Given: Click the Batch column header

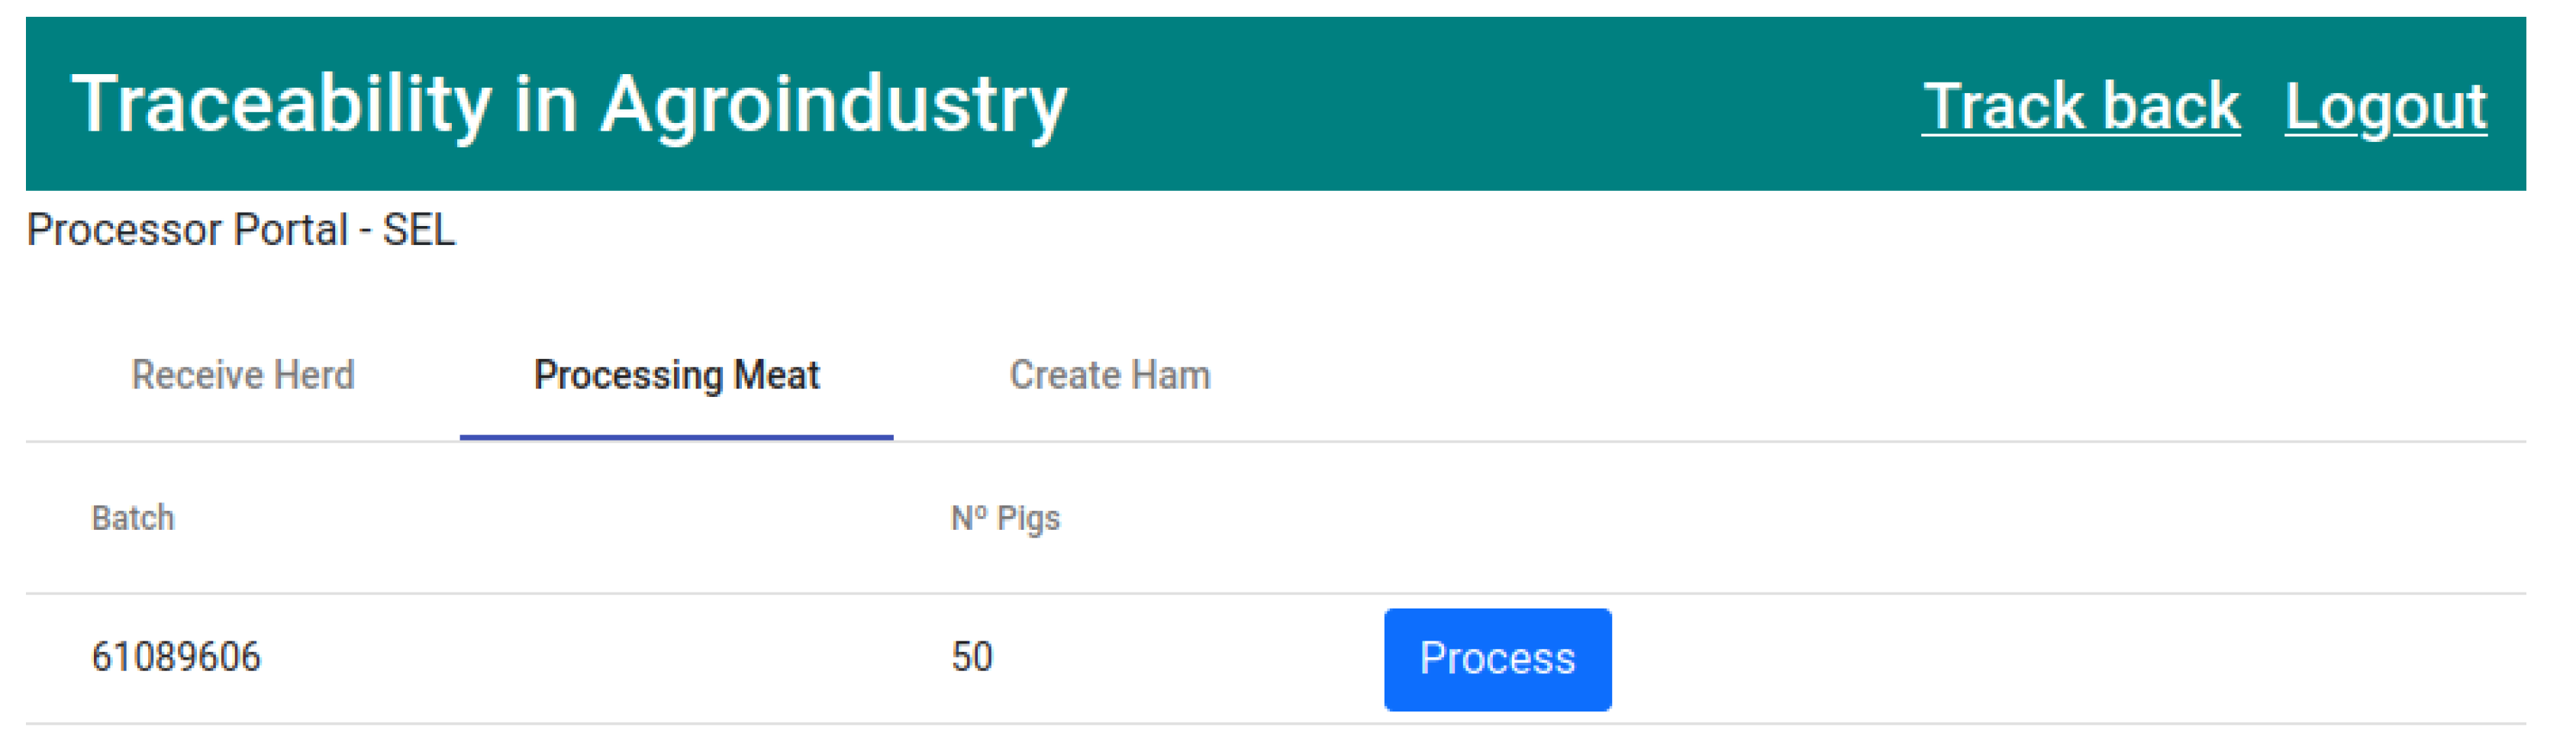Looking at the screenshot, I should (133, 518).
